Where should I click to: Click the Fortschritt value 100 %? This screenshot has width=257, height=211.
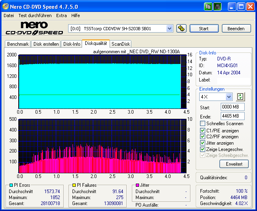[242, 191]
